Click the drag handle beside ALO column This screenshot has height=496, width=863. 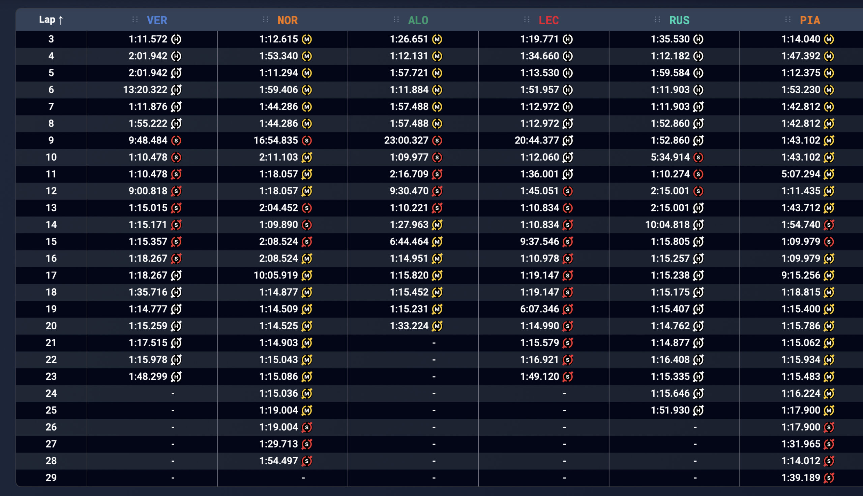click(396, 20)
